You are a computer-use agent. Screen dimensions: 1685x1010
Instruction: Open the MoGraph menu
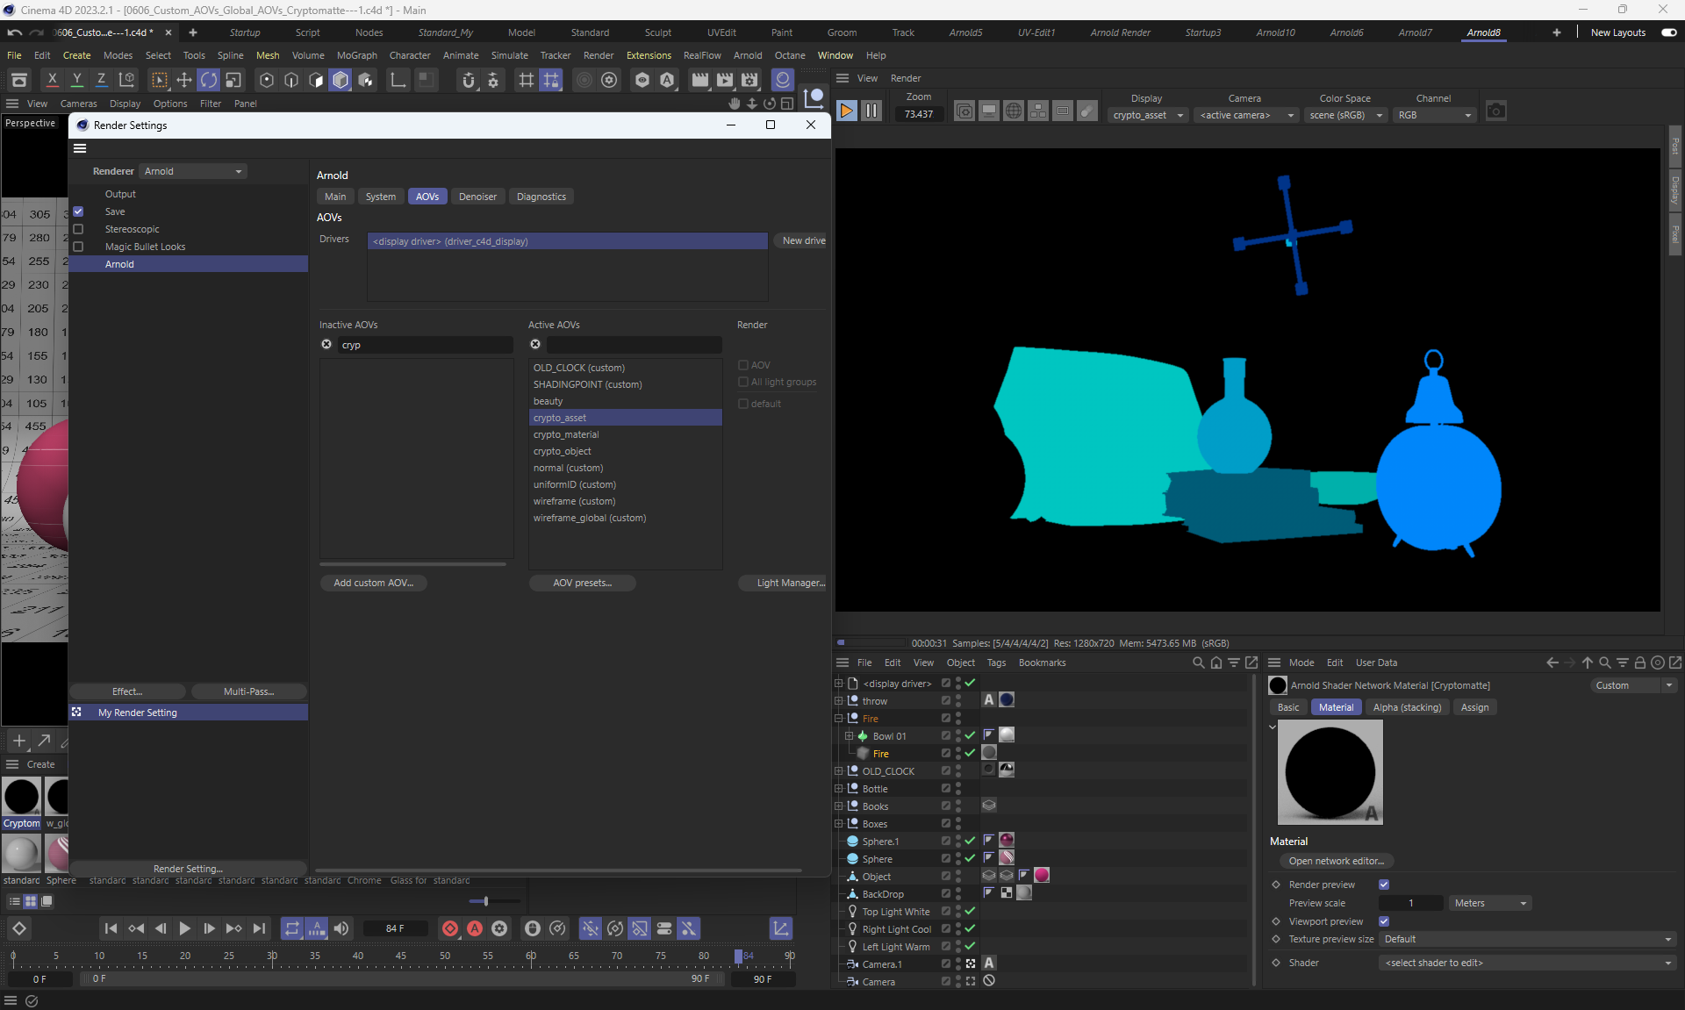[x=356, y=55]
